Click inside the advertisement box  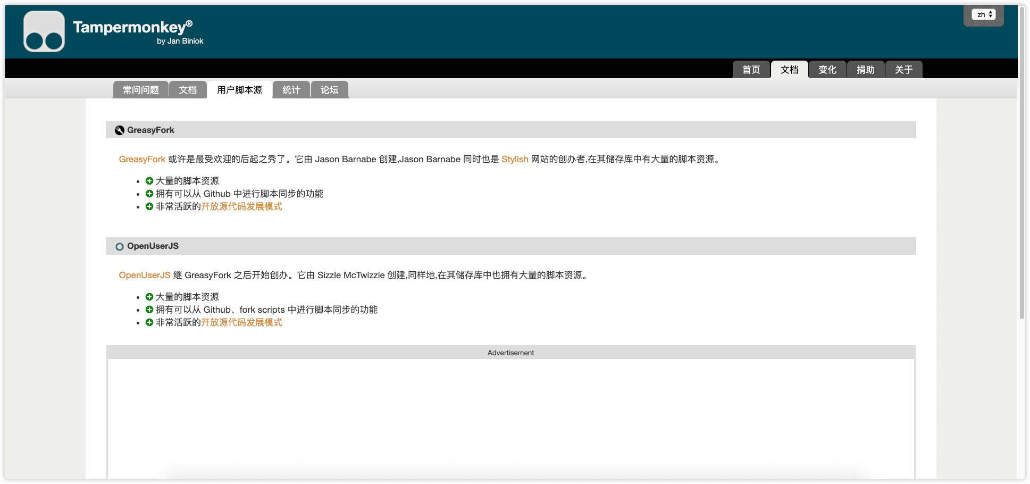[510, 419]
